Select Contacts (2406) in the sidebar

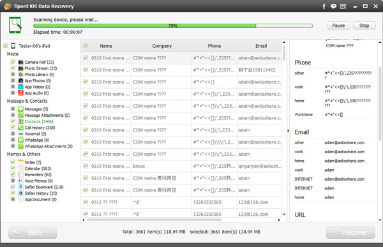39,121
